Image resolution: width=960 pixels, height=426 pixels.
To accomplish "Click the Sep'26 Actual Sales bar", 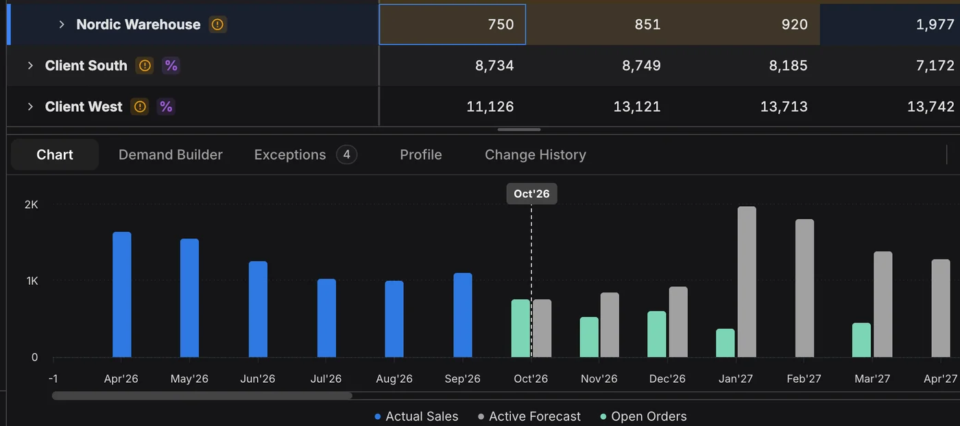I will [x=463, y=315].
